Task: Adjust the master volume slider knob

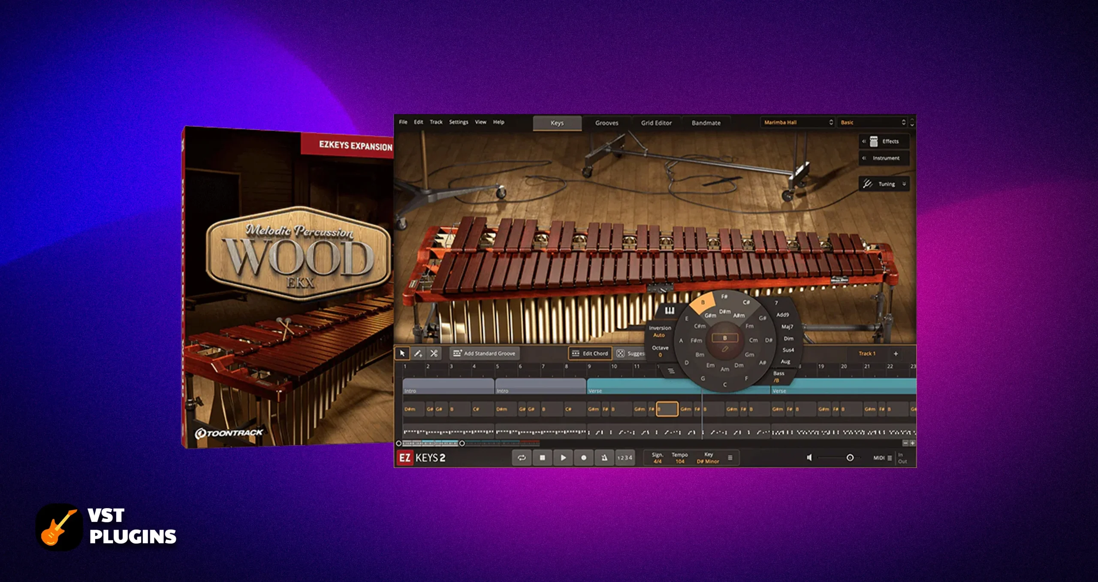Action: click(x=850, y=458)
